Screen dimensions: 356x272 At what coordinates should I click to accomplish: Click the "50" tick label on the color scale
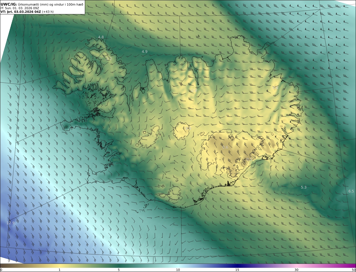click(x=354, y=270)
